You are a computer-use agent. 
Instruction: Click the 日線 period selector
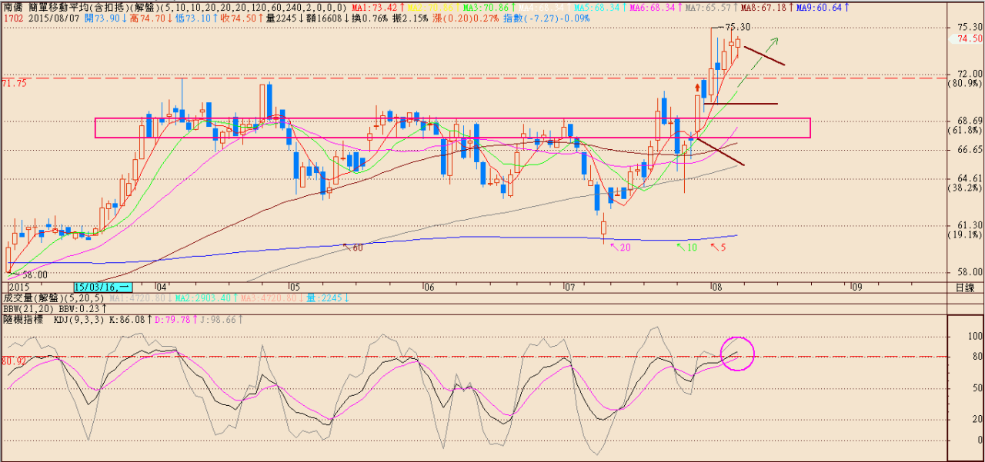965,287
